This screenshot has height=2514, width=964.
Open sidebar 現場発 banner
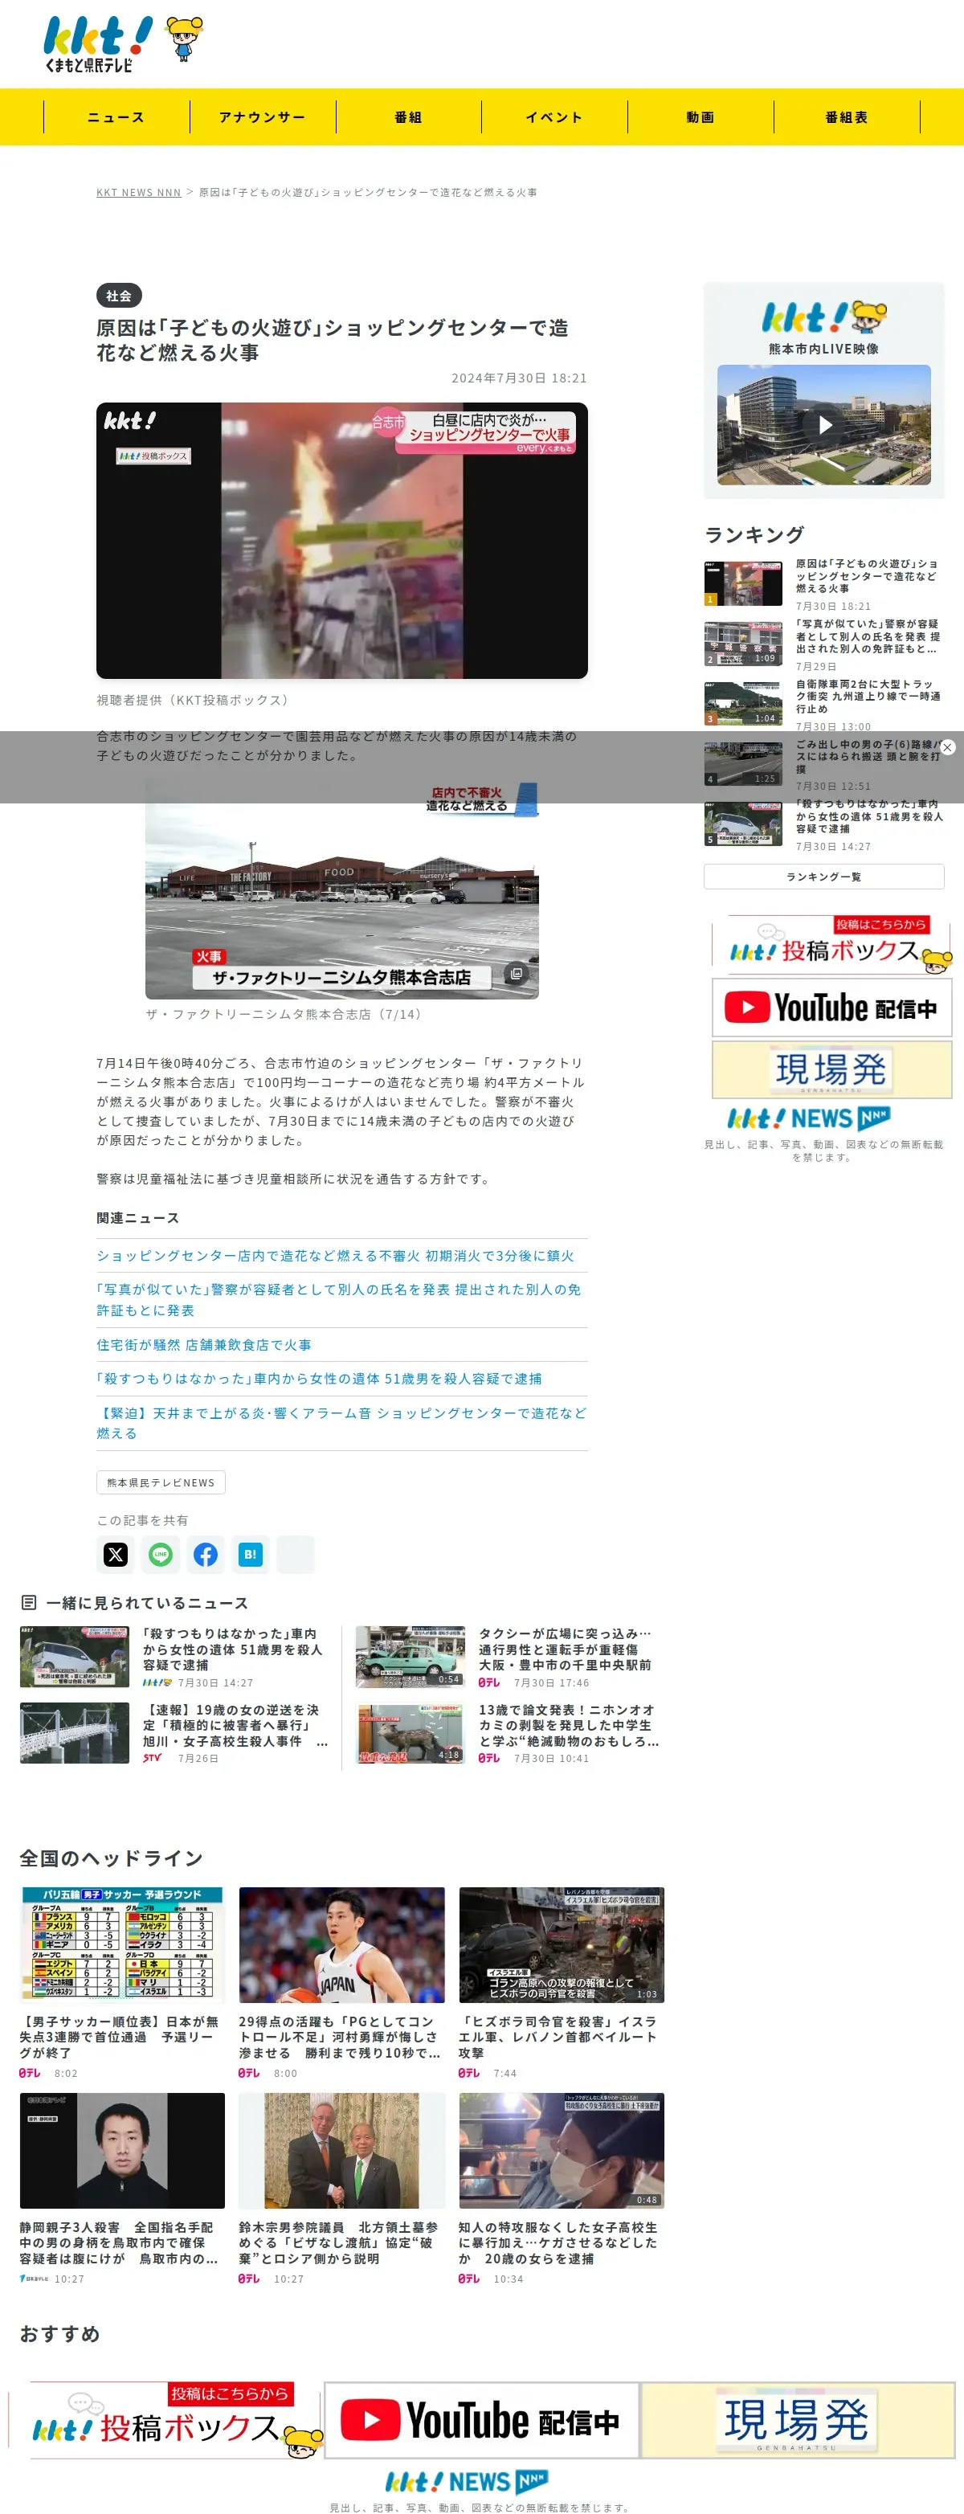click(832, 1069)
